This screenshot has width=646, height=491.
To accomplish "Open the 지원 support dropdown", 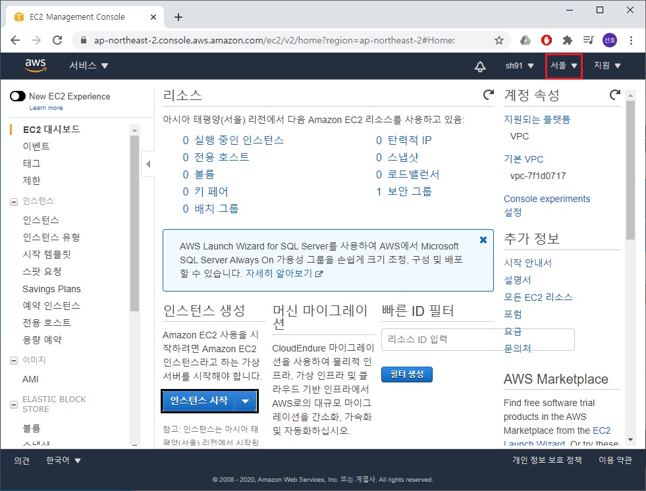I will click(607, 66).
